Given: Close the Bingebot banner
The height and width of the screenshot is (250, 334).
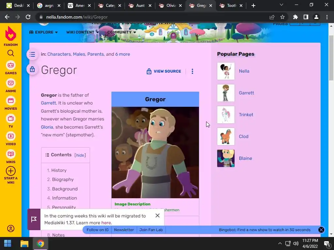Looking at the screenshot, I should click(x=321, y=230).
